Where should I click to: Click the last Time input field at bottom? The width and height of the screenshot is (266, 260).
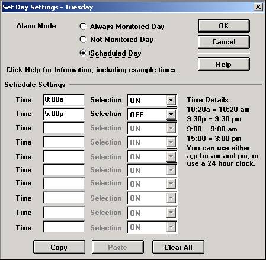64,227
